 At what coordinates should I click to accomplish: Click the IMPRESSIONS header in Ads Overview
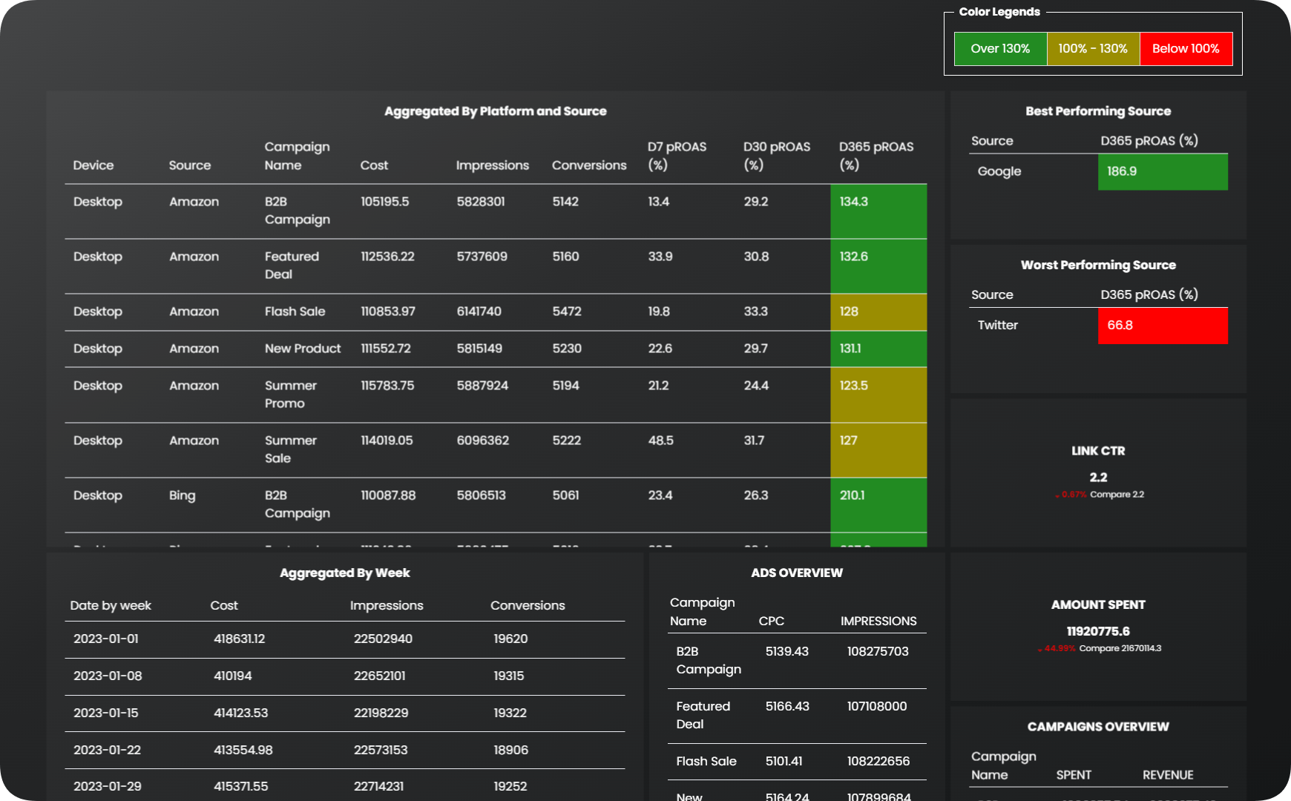tap(878, 621)
